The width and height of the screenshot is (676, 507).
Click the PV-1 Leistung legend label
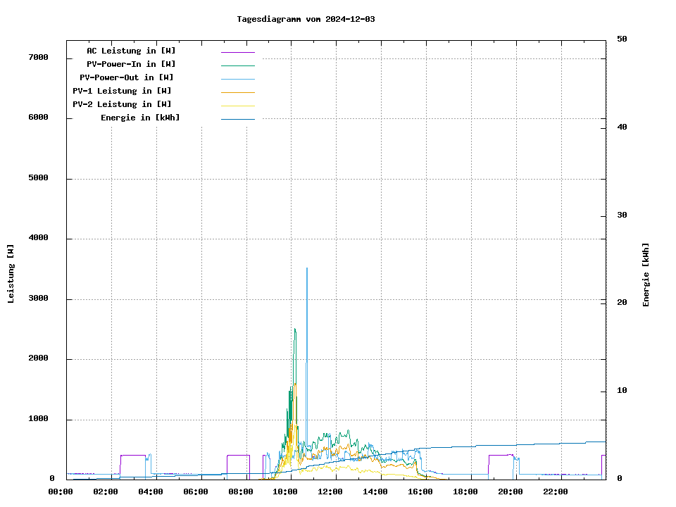pyautogui.click(x=122, y=91)
